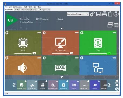Image resolution: width=123 pixels, height=98 pixels.
Task: Click the stacked windows view icon
Action: (x=110, y=25)
